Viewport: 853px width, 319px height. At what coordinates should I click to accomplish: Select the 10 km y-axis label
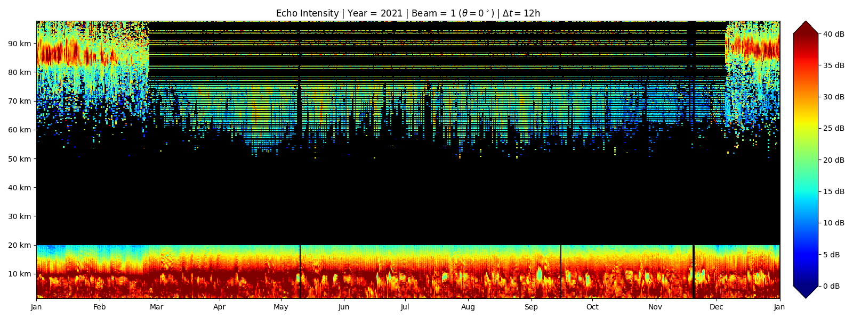coord(20,274)
